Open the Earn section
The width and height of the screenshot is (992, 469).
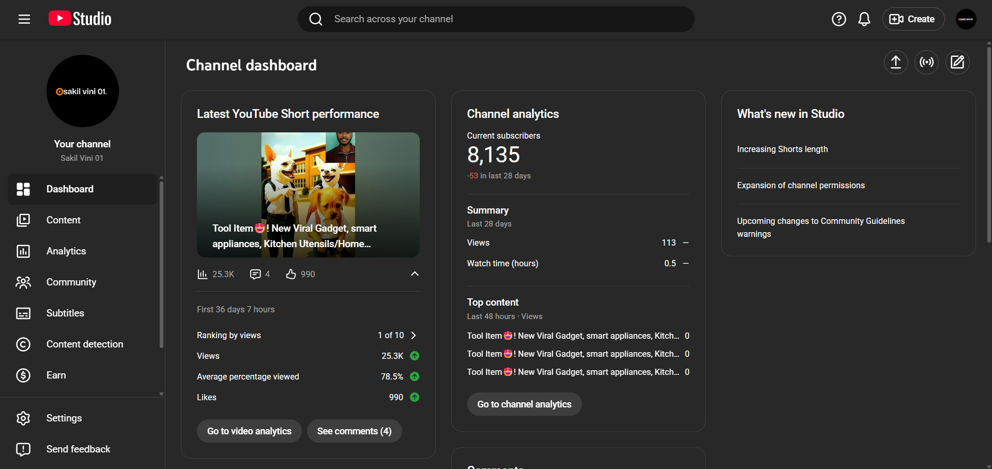pos(56,375)
